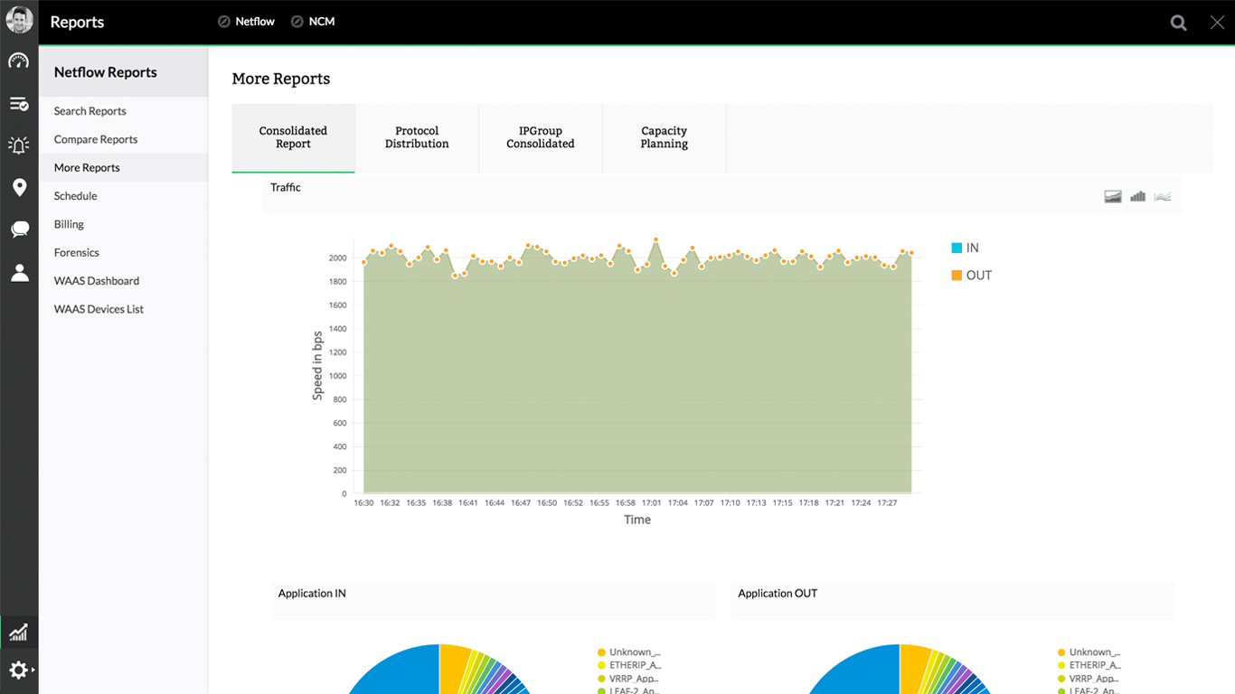
Task: Click the 16:30 time axis tick label
Action: pos(363,502)
